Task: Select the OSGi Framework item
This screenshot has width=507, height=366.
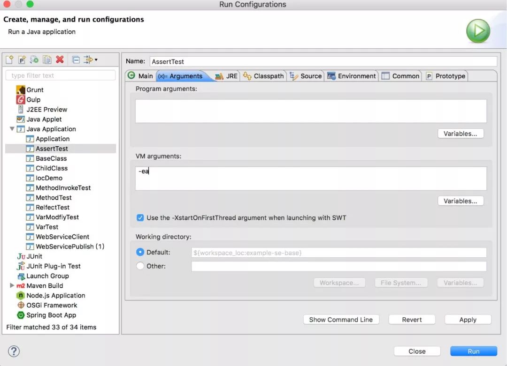Action: [x=47, y=305]
